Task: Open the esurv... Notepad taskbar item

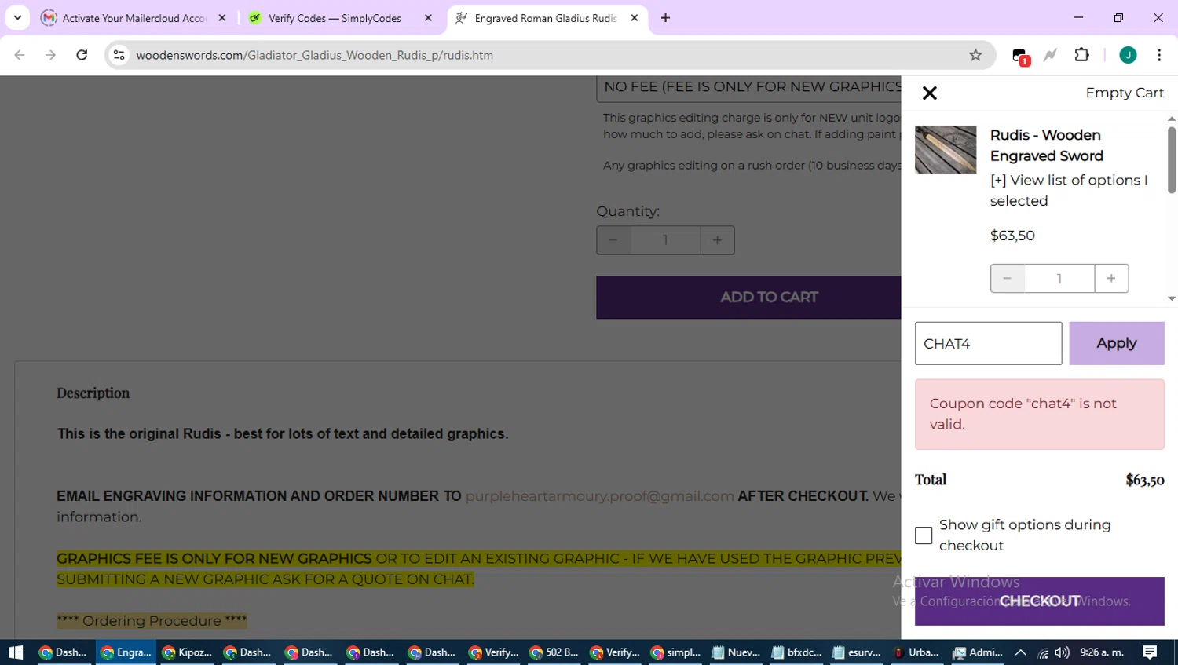Action: [857, 652]
